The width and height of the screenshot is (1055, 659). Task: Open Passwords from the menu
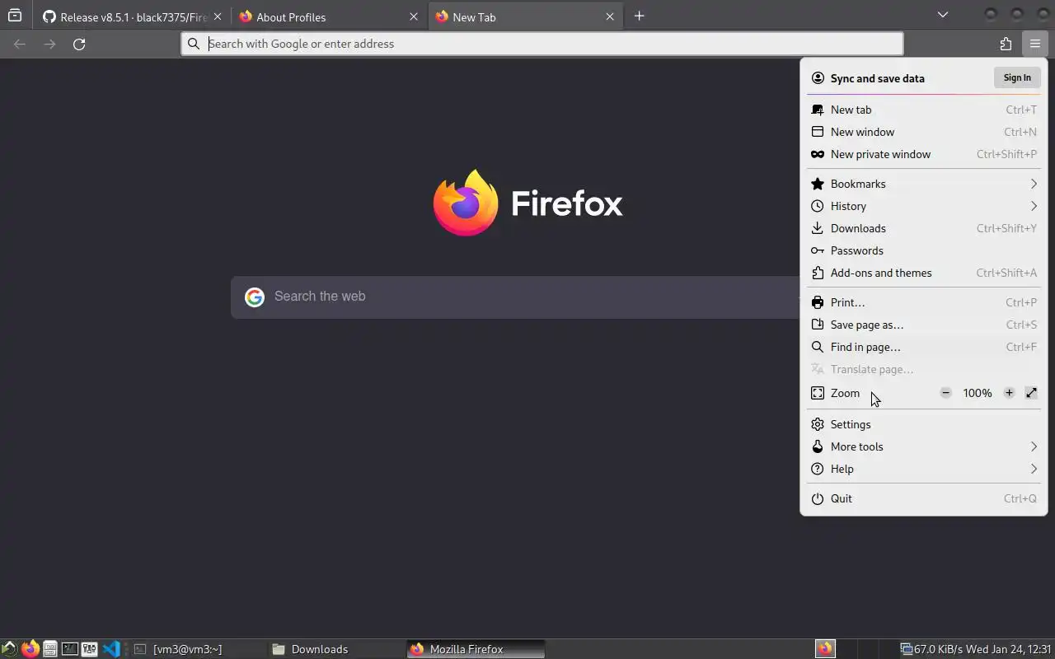coord(924,250)
